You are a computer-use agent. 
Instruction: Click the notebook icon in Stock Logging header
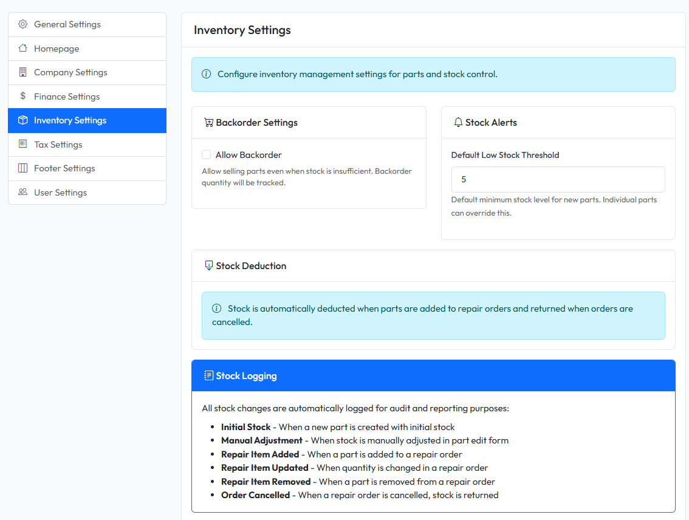point(208,375)
